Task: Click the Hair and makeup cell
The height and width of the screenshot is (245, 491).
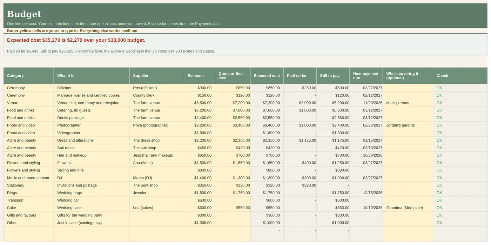Action: tap(92, 155)
